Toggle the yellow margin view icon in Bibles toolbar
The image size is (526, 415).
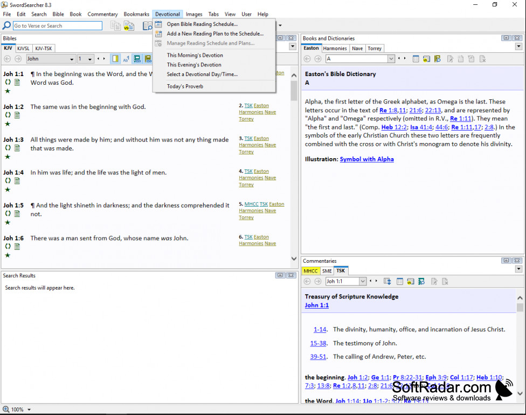coord(115,59)
